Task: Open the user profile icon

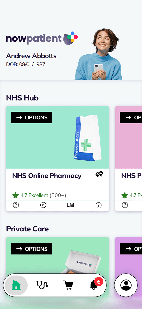Action: point(126,285)
